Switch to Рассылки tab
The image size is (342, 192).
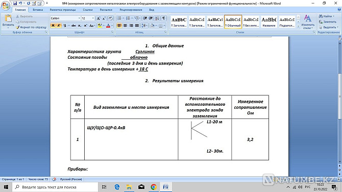pyautogui.click(x=106, y=10)
